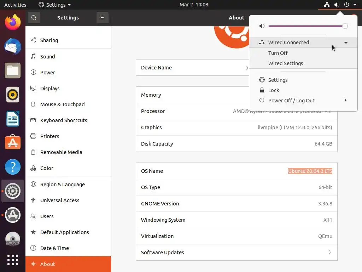Click the Color panel icon
Image resolution: width=362 pixels, height=272 pixels.
33,168
